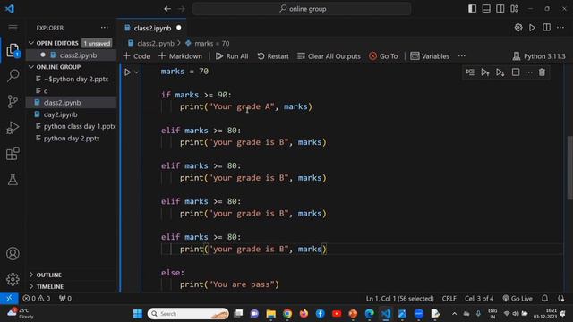
Task: Open the Variables viewer
Action: [430, 56]
